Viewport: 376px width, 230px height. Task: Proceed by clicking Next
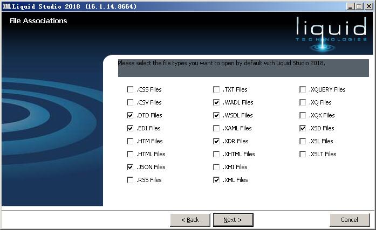click(233, 220)
